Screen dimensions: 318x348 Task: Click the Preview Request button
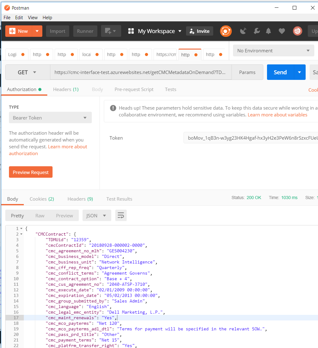click(x=31, y=172)
